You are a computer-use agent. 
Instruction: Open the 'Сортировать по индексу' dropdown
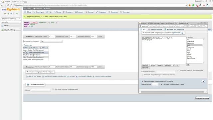coord(51,41)
